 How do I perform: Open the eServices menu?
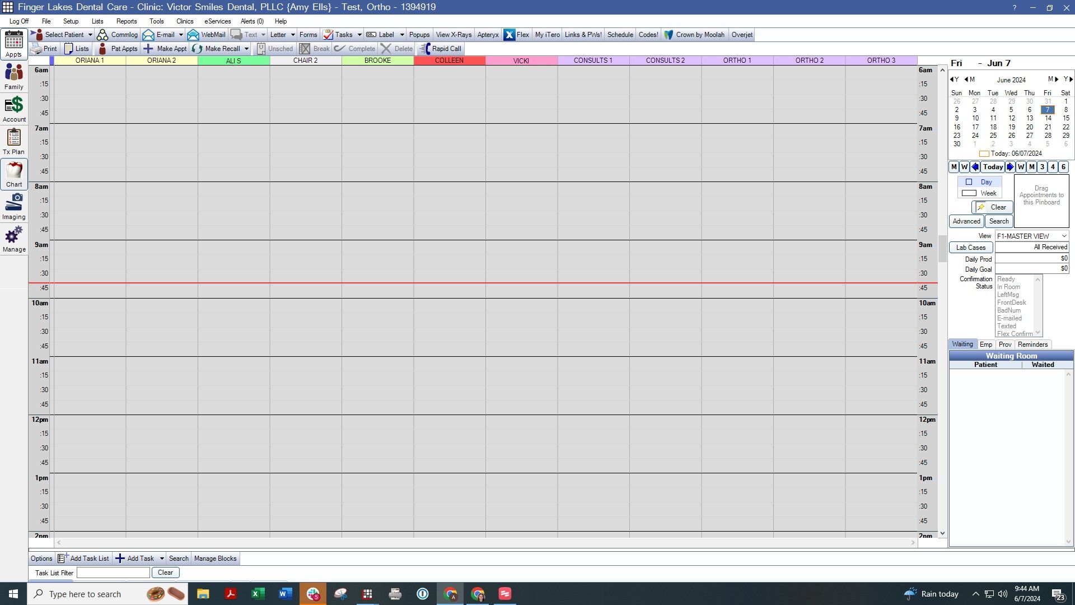(217, 21)
